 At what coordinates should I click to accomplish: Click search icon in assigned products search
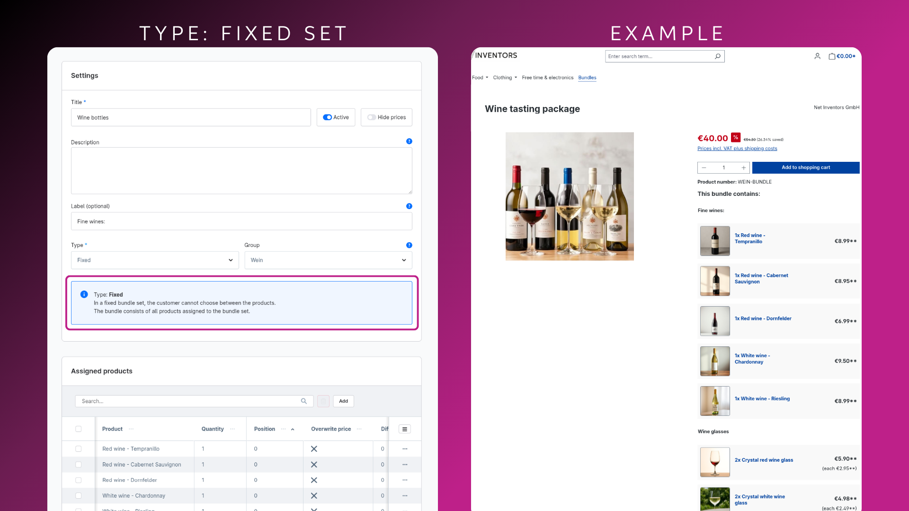[304, 401]
